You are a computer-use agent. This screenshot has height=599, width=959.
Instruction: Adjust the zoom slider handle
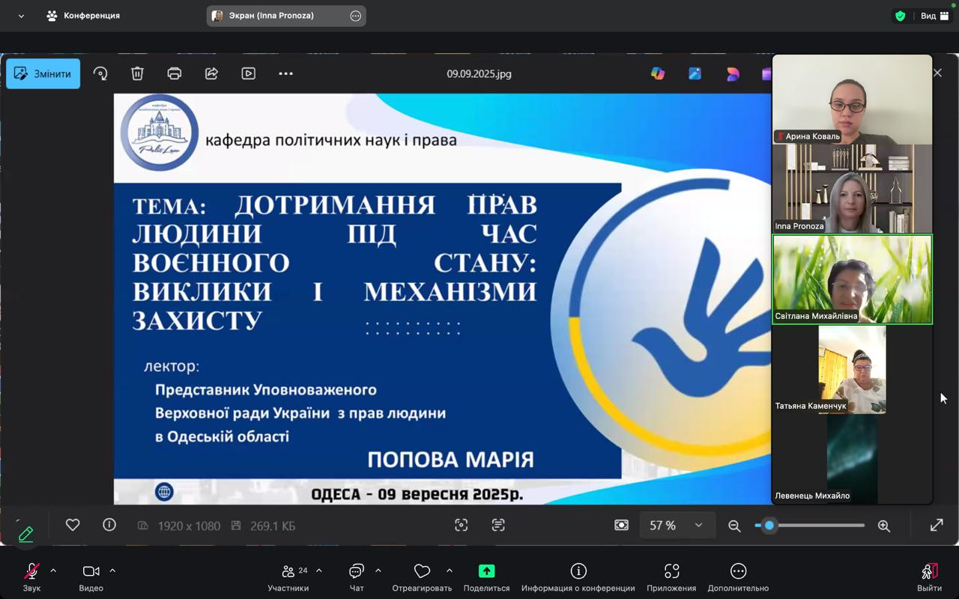point(769,526)
